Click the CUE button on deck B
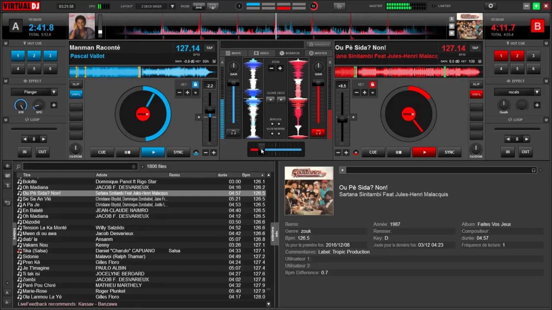Viewport: 552px width, 310px height. (x=373, y=152)
